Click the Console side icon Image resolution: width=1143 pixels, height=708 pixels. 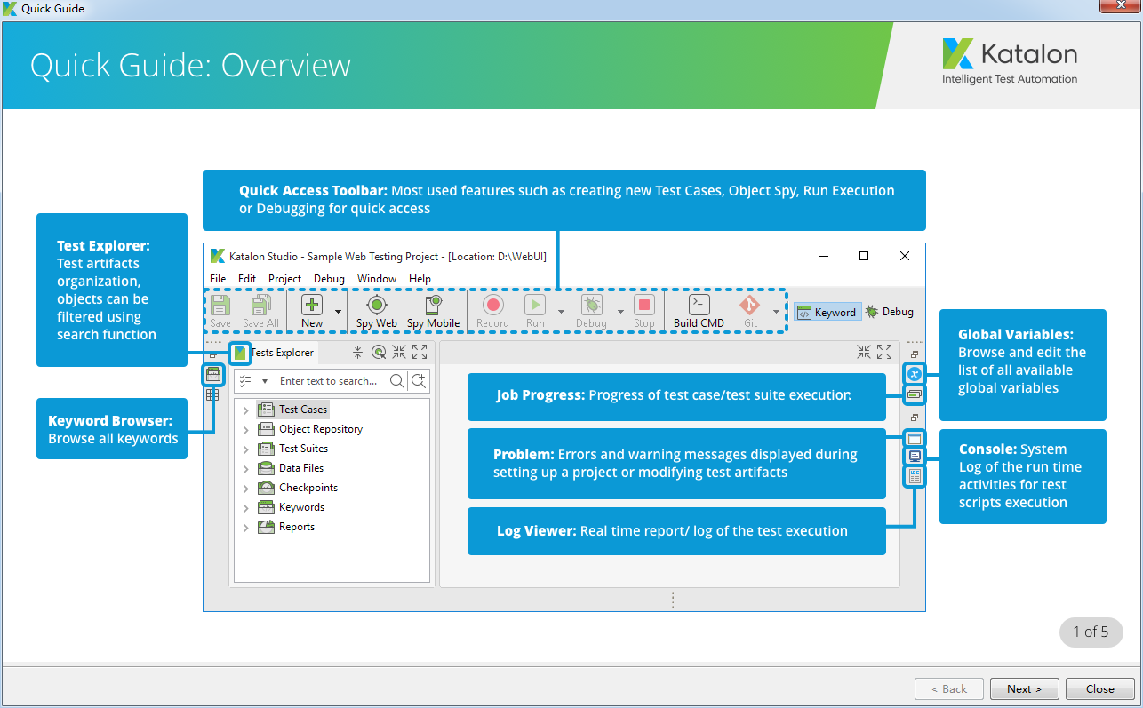coord(915,456)
